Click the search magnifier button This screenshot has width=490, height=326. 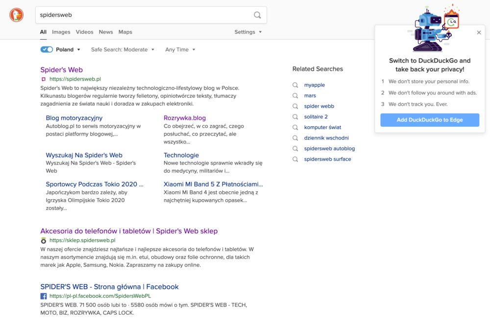[x=257, y=15]
